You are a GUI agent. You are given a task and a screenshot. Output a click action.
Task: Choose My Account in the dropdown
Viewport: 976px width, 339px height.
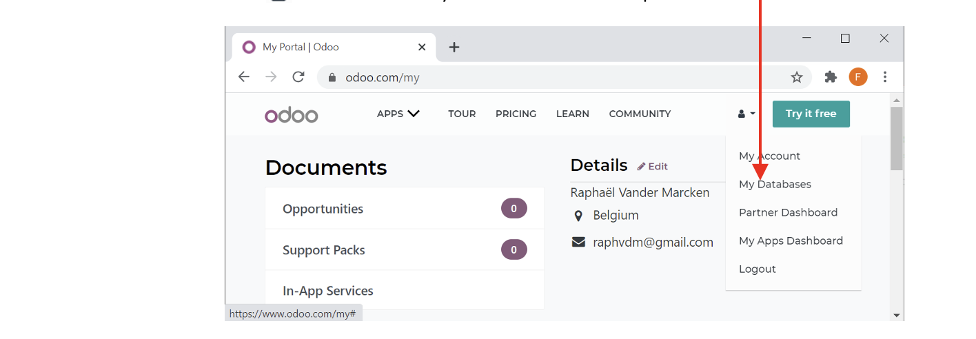pos(769,156)
